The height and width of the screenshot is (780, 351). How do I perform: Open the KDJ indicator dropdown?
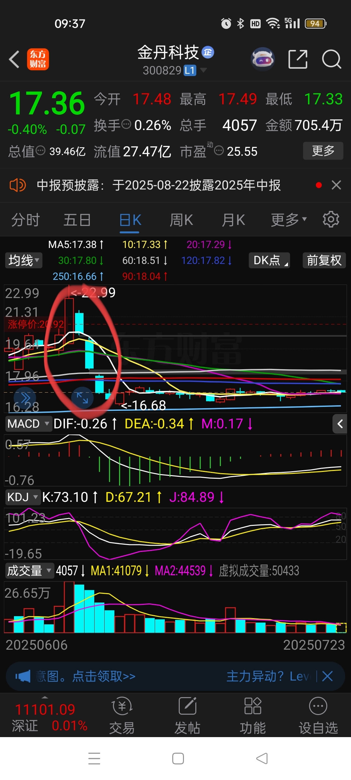23,497
